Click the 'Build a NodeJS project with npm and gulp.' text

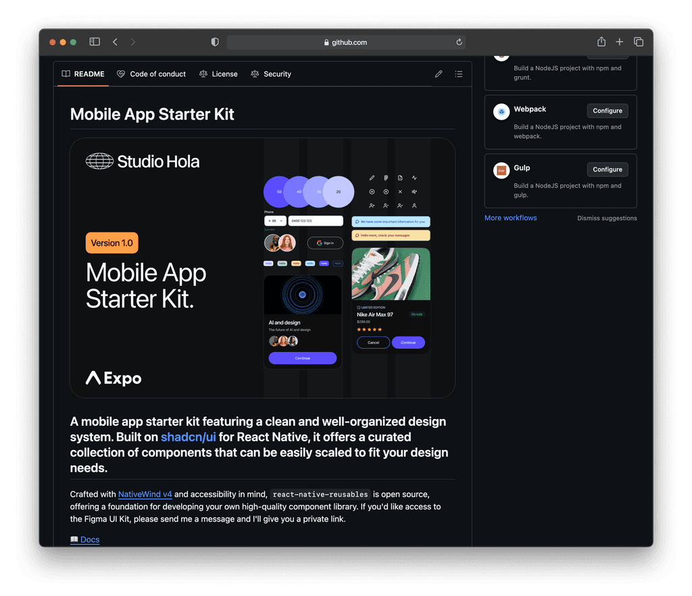[x=567, y=190]
